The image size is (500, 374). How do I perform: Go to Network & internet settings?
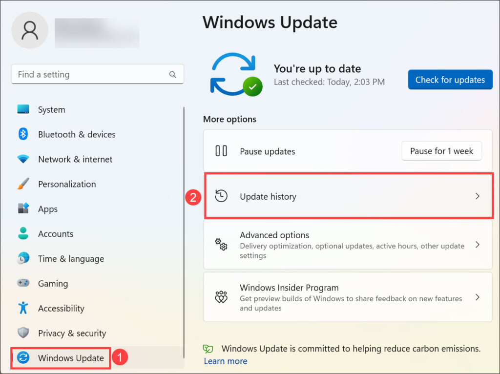[x=97, y=159]
